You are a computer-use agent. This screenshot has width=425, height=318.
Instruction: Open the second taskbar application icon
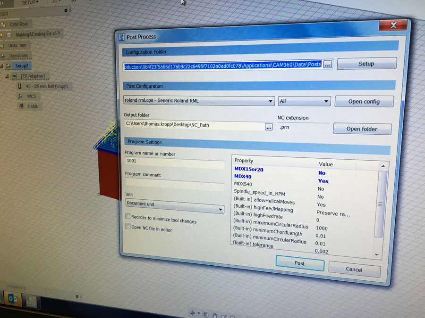tap(31, 302)
